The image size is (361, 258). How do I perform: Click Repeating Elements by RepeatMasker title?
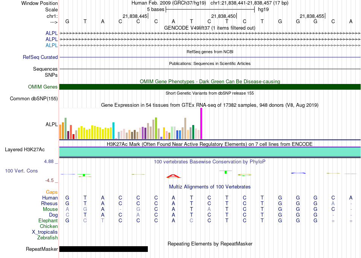[x=210, y=244]
